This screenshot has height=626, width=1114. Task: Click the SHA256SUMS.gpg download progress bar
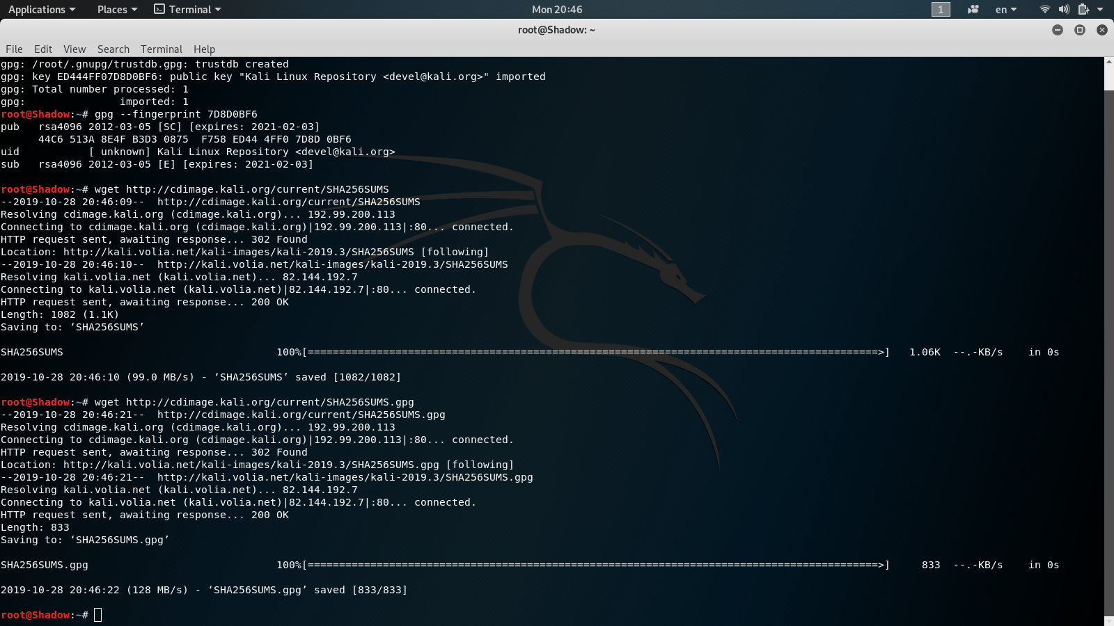tap(597, 565)
